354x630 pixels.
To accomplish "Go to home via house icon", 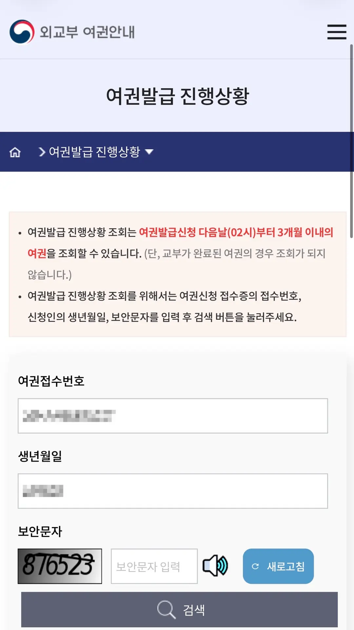I will point(15,152).
